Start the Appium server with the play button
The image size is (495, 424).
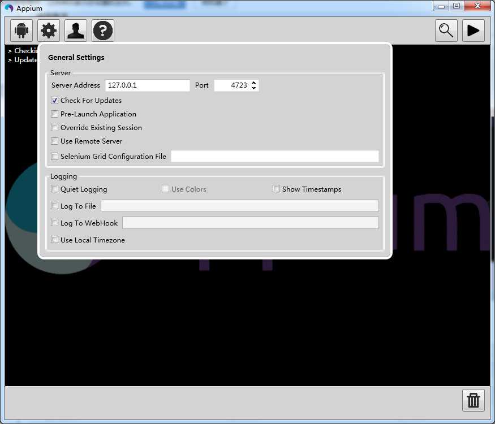pyautogui.click(x=473, y=31)
